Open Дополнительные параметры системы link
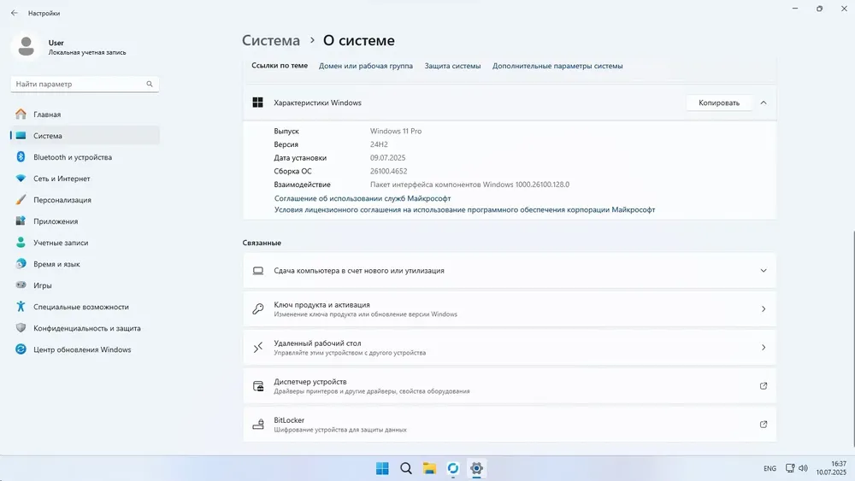Viewport: 855px width, 481px height. (557, 66)
